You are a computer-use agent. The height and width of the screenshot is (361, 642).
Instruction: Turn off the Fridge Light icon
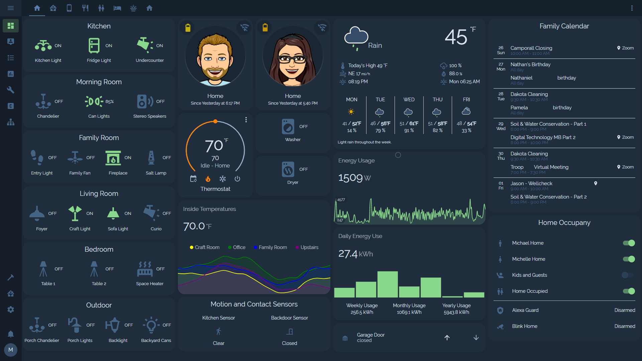pos(94,45)
